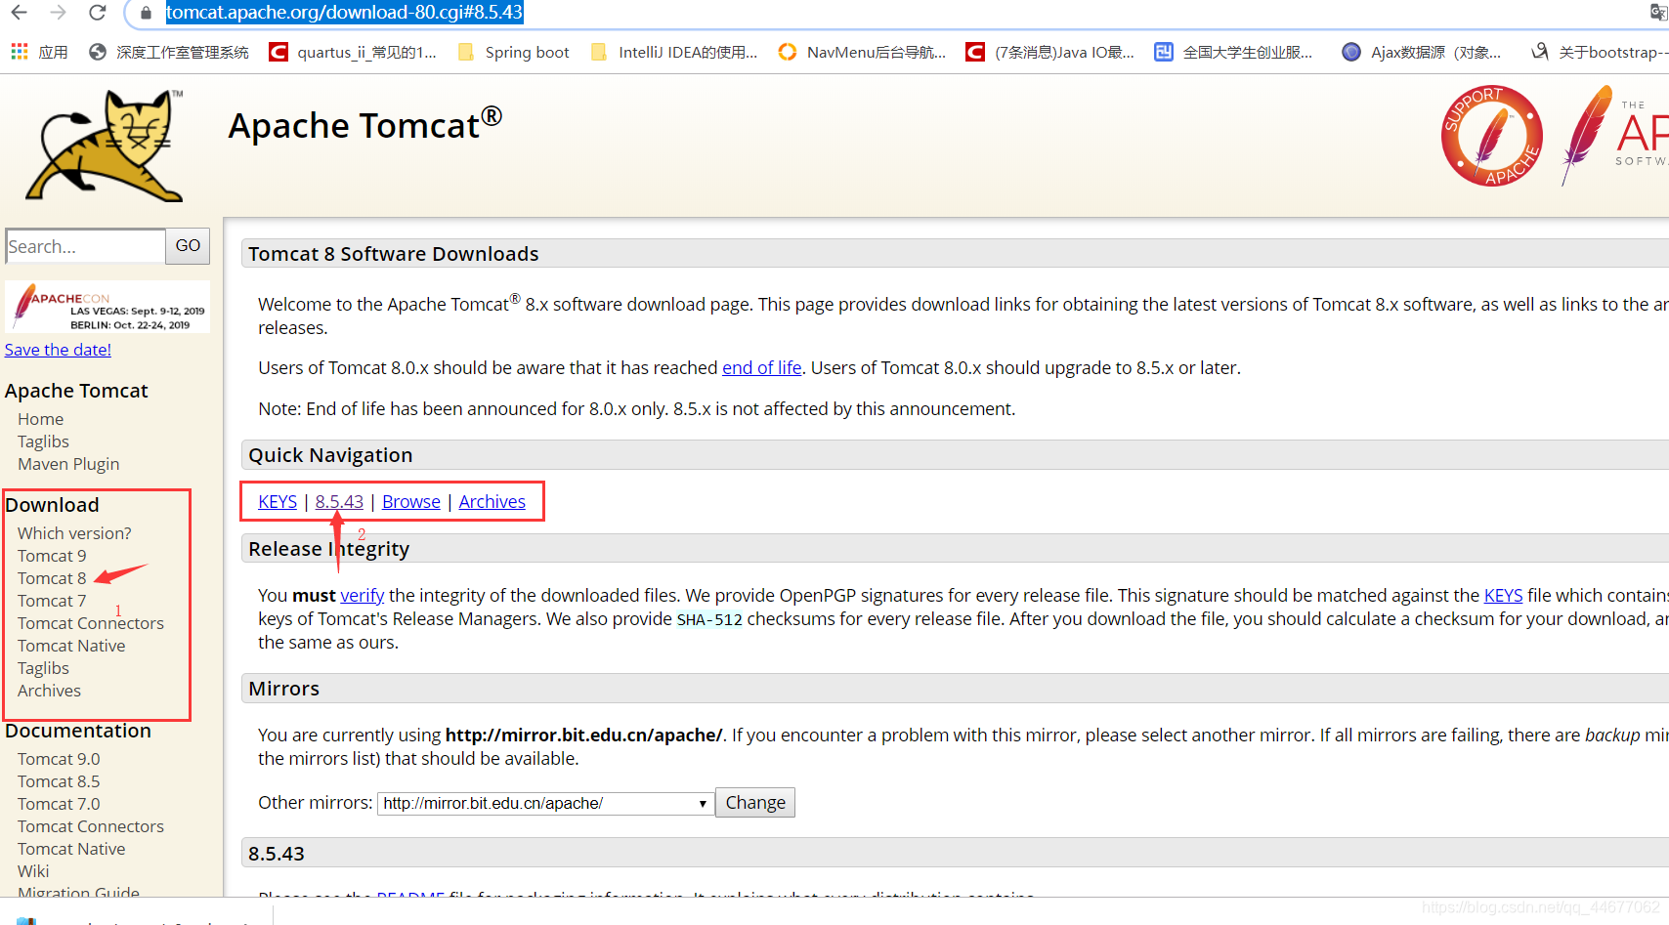Open the NavMenu bookmark
Image resolution: width=1669 pixels, height=925 pixels.
tap(862, 52)
